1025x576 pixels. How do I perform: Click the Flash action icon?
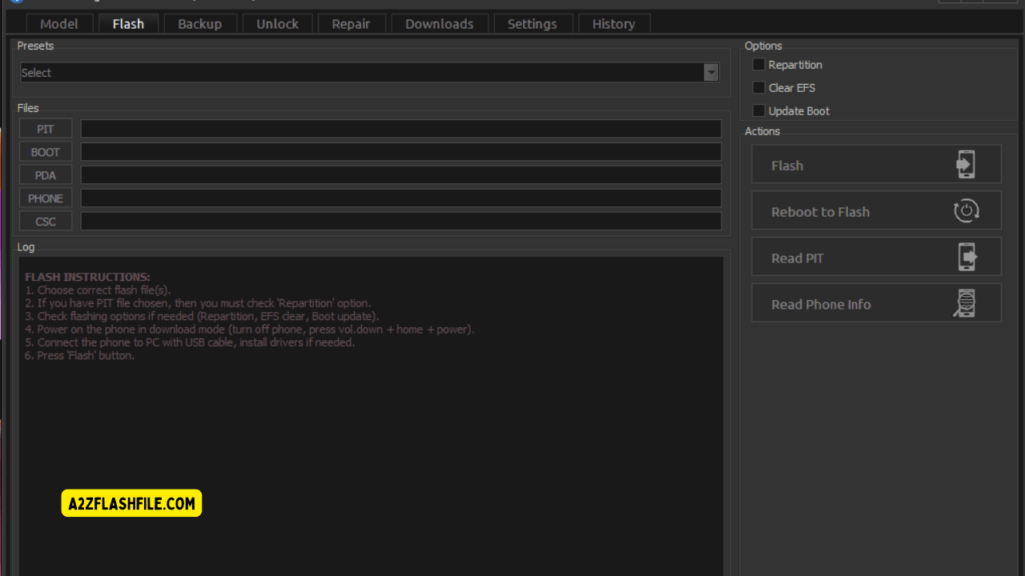tap(966, 163)
